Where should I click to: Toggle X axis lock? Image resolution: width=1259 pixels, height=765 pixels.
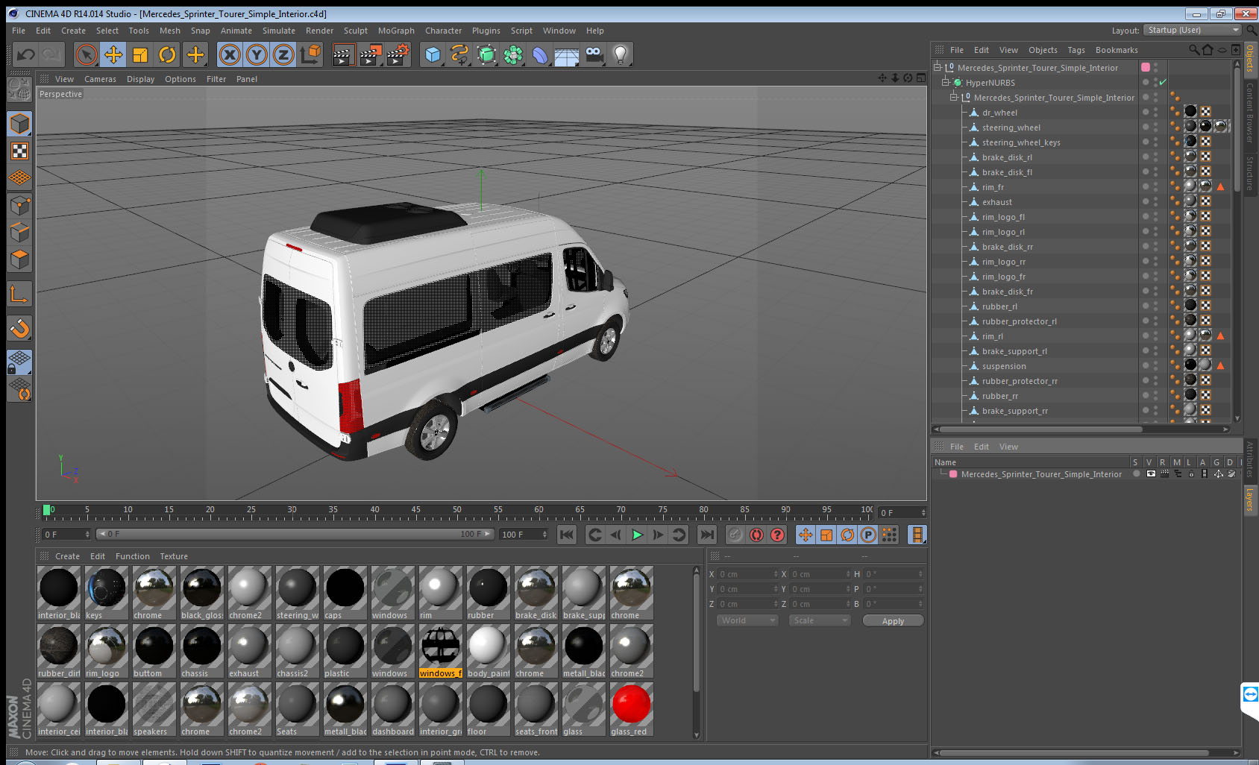pos(230,54)
